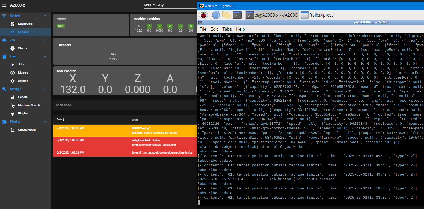Image resolution: width=424 pixels, height=209 pixels.
Task: Click the terminal window icon in titlebar
Action: click(x=200, y=23)
